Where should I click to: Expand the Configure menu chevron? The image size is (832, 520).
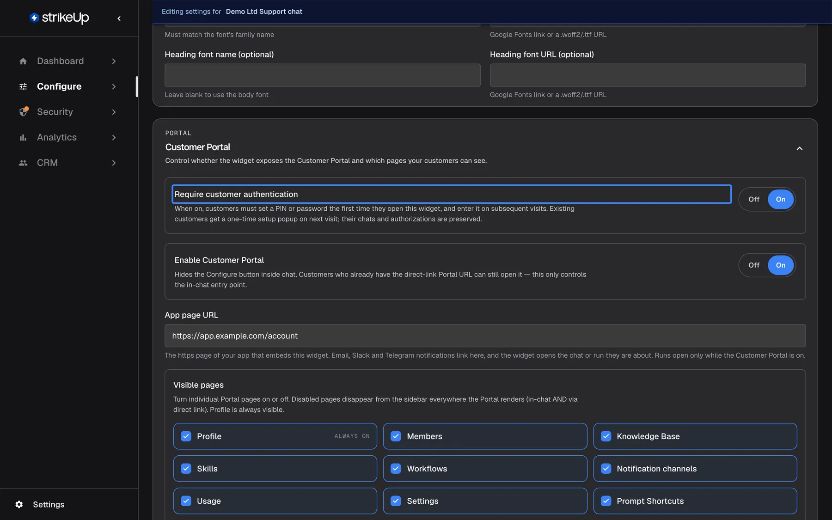point(114,86)
